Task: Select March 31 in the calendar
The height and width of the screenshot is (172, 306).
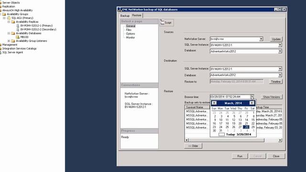Action: pos(221,130)
